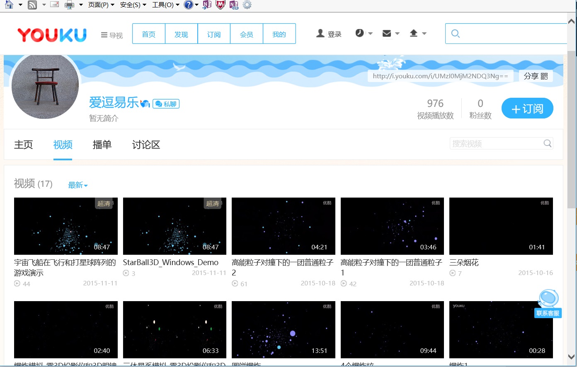
Task: Click the printer icon in browser toolbar
Action: coord(69,5)
